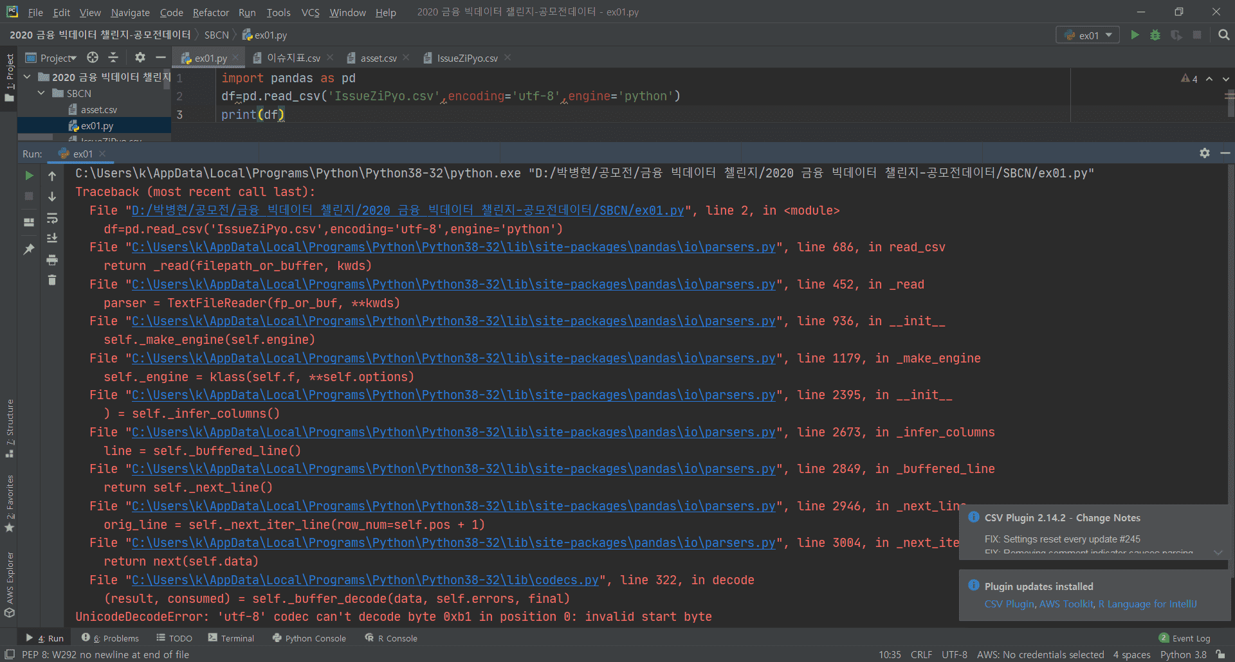Click the locate-in-project target icon
The image size is (1235, 662).
[93, 58]
